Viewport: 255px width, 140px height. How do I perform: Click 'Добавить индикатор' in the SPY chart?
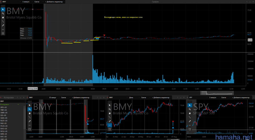click(241, 98)
